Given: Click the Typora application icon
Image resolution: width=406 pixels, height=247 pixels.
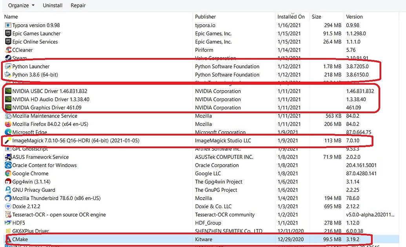Looking at the screenshot, I should [8, 25].
